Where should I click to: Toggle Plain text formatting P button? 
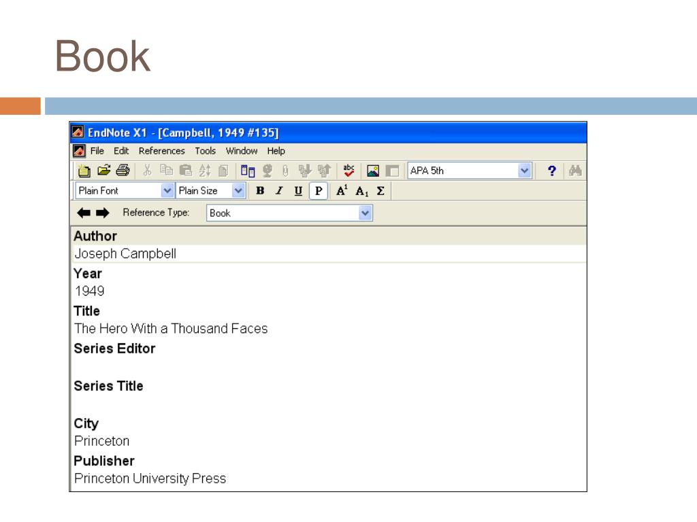coord(319,191)
